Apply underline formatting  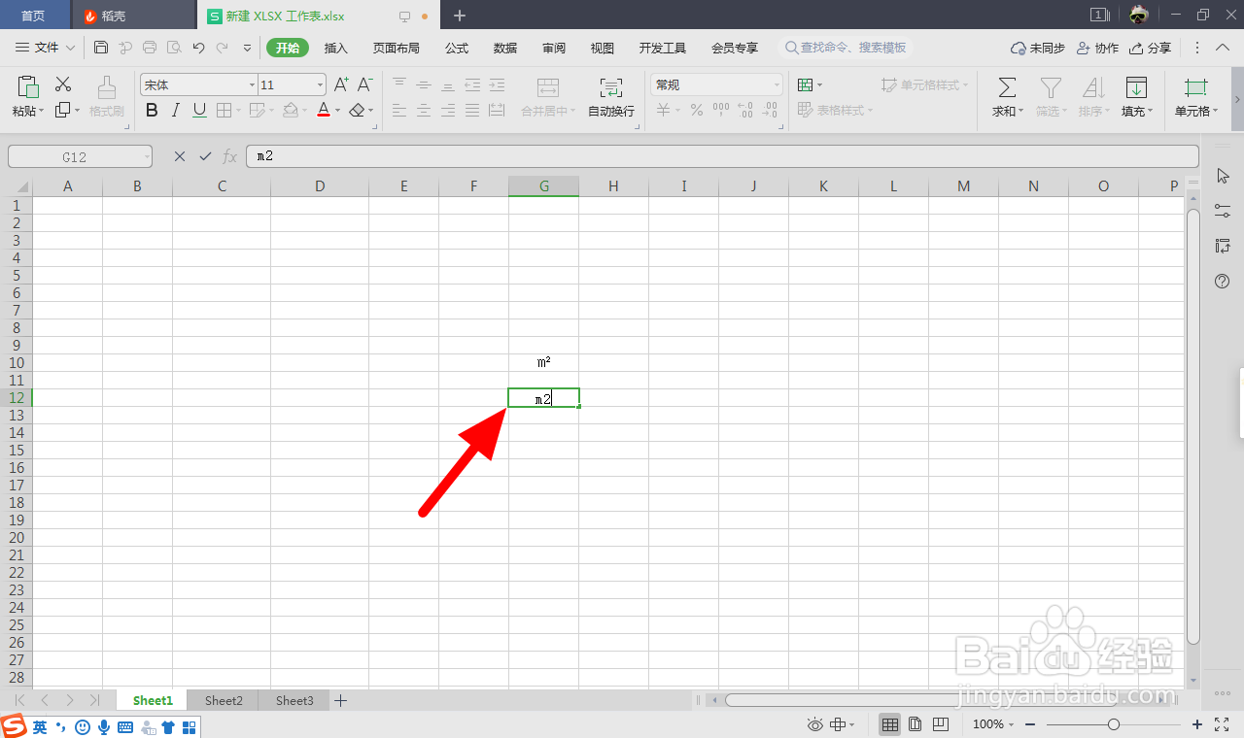click(x=198, y=110)
